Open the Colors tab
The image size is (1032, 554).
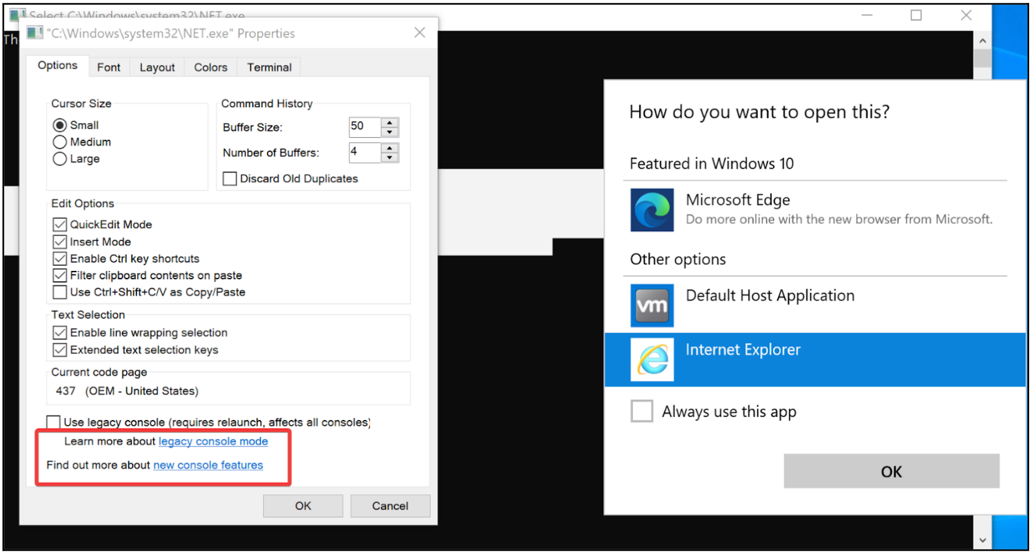tap(211, 67)
